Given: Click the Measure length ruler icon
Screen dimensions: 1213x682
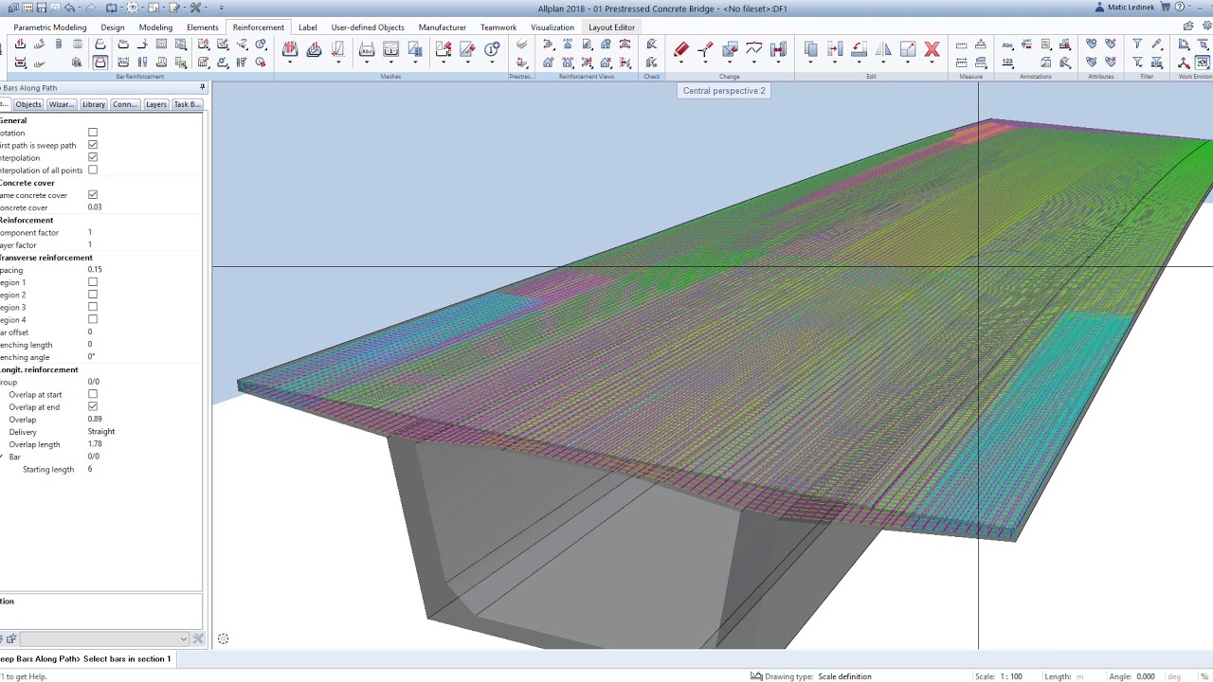Looking at the screenshot, I should pos(961,45).
